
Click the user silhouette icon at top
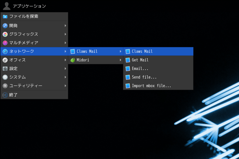coord(7,6)
